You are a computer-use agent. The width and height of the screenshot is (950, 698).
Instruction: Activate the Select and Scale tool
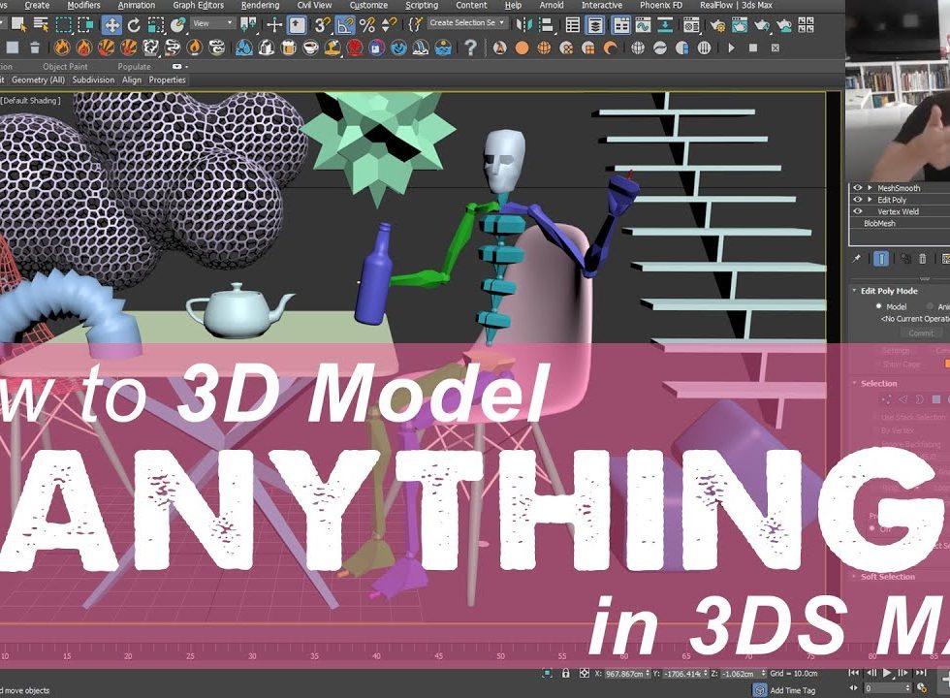156,25
